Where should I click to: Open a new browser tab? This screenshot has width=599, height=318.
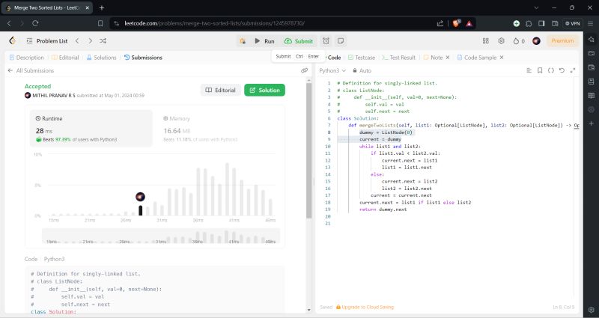pos(102,7)
